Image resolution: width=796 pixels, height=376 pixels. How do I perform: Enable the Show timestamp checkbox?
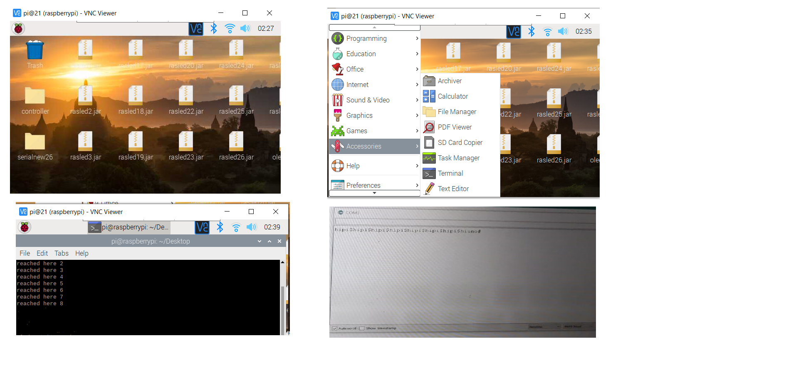362,328
